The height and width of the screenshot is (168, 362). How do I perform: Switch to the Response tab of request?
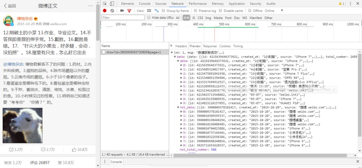click(x=210, y=46)
